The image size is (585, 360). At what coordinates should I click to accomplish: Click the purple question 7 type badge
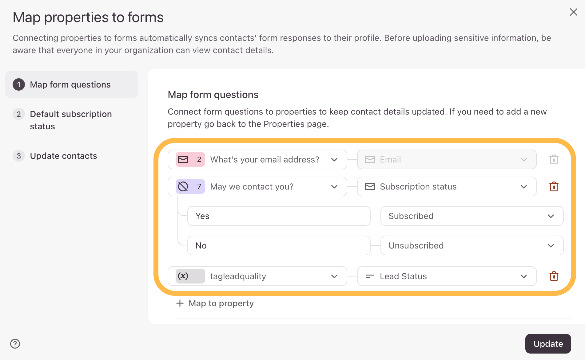click(x=190, y=186)
